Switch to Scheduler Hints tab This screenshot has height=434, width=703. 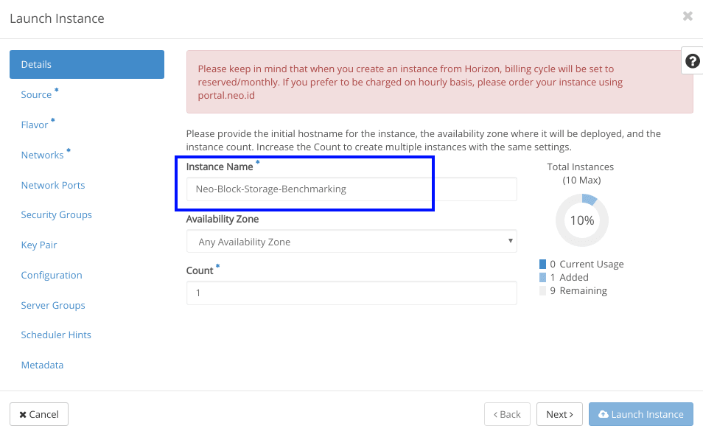coord(56,335)
